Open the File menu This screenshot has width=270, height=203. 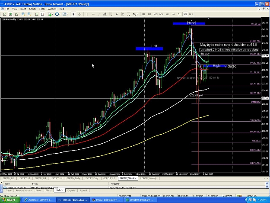tap(7, 9)
